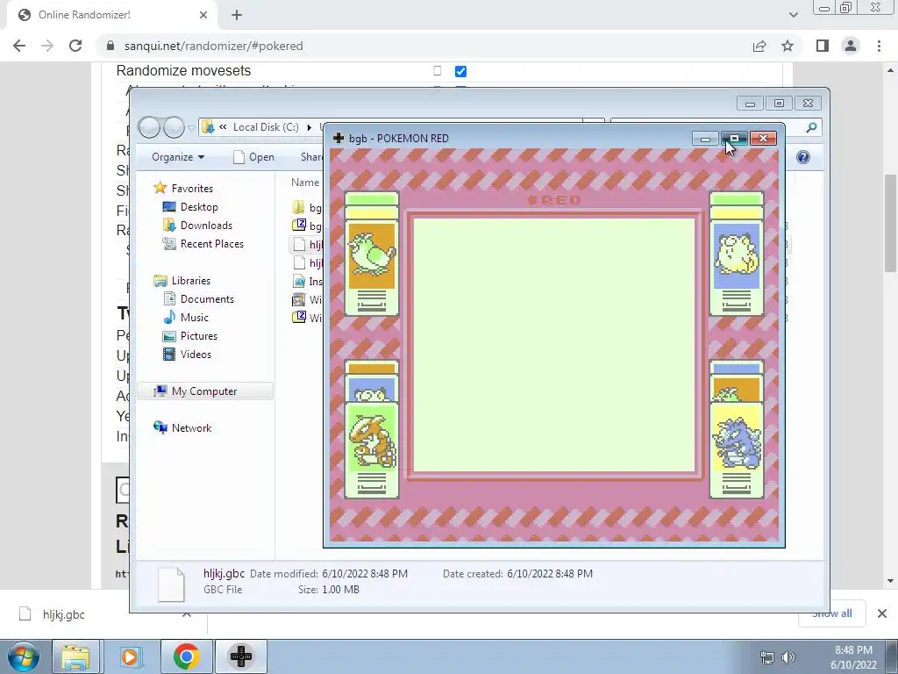Click the hljkj.gbc download item
The image size is (898, 674).
pyautogui.click(x=63, y=614)
